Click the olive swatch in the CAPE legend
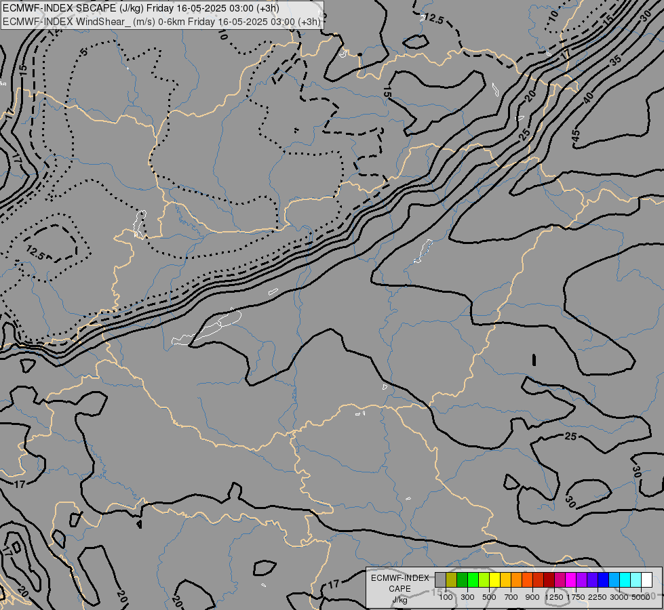This screenshot has width=664, height=610. pos(452,579)
